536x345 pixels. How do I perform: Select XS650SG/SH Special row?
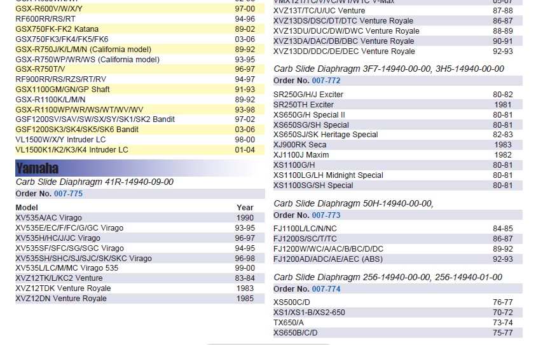click(x=398, y=125)
